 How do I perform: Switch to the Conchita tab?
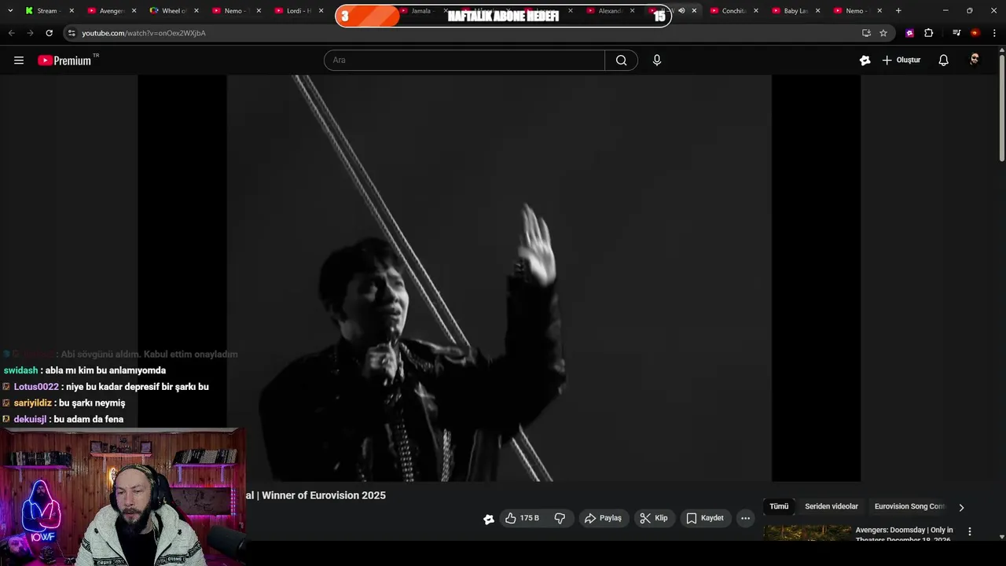[733, 11]
